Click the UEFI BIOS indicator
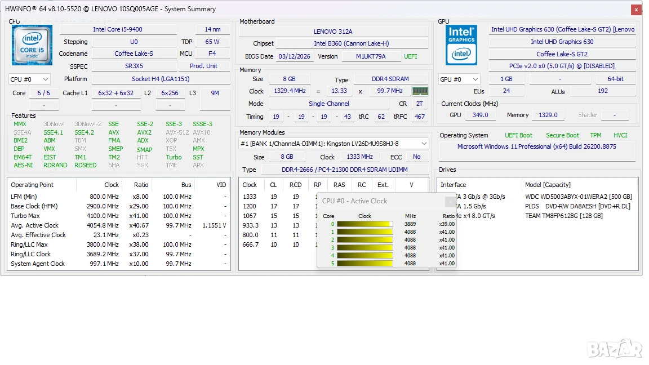Viewport: 649px width, 365px height. pos(411,57)
